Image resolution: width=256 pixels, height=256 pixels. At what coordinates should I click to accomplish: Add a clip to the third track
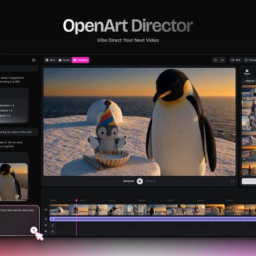click(53, 225)
